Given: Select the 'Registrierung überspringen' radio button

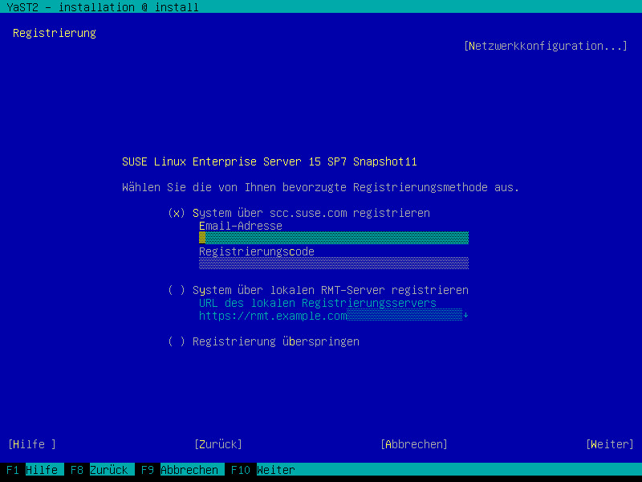Looking at the screenshot, I should point(177,341).
